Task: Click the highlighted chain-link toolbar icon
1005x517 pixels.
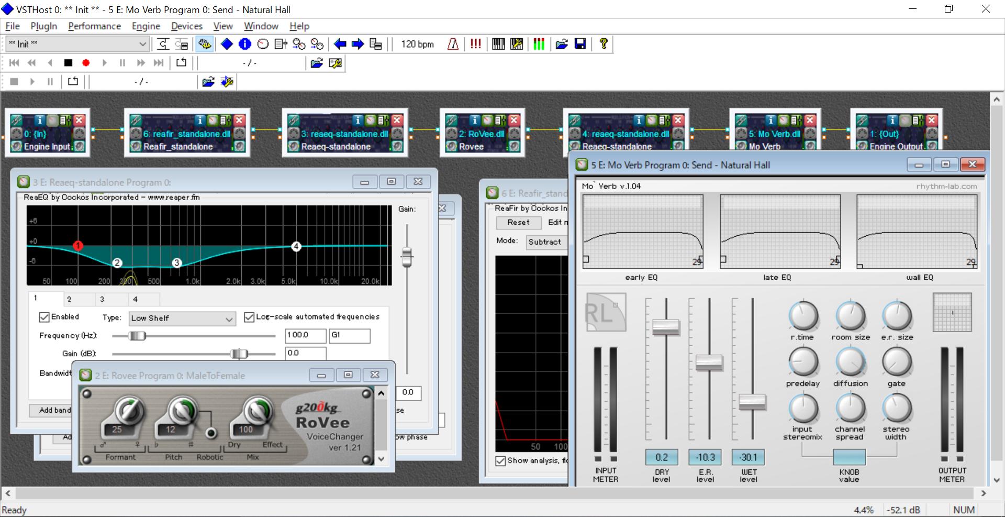Action: (205, 44)
